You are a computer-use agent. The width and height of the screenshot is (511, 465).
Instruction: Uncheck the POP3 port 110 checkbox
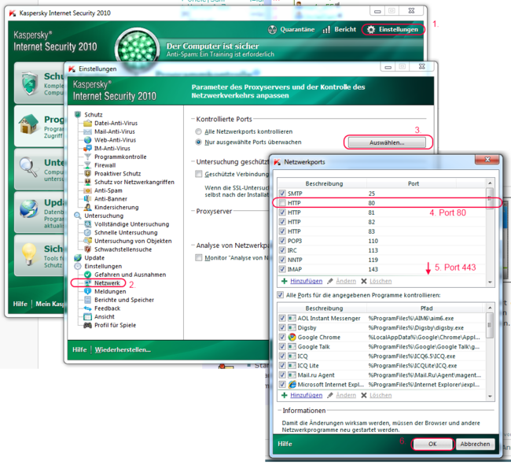point(282,241)
